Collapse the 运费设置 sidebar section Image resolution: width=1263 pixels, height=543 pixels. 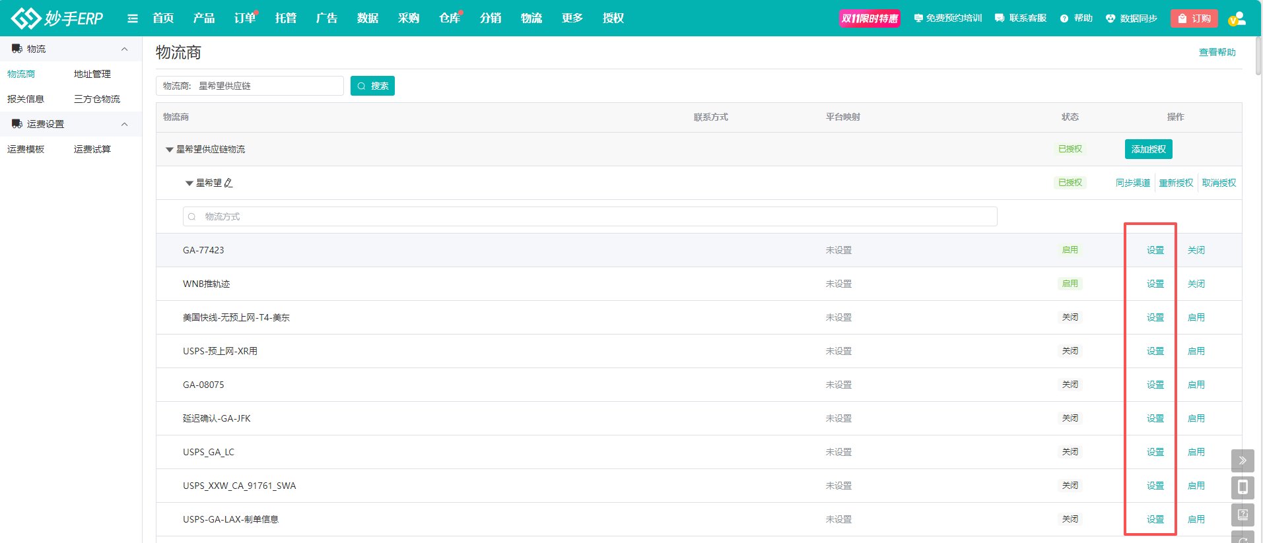[x=124, y=124]
